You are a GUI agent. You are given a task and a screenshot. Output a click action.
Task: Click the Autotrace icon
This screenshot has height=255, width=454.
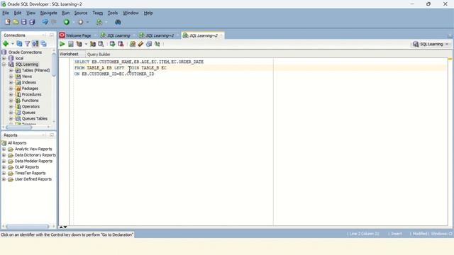(93, 44)
